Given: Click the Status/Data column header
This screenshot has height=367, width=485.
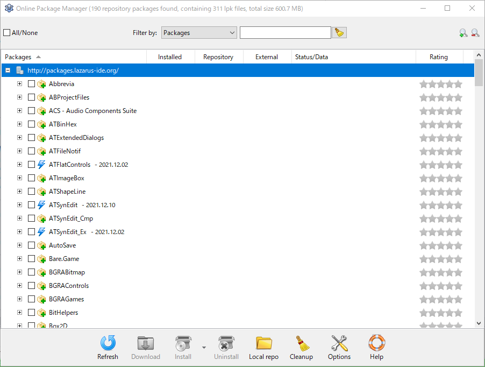Looking at the screenshot, I should [354, 57].
